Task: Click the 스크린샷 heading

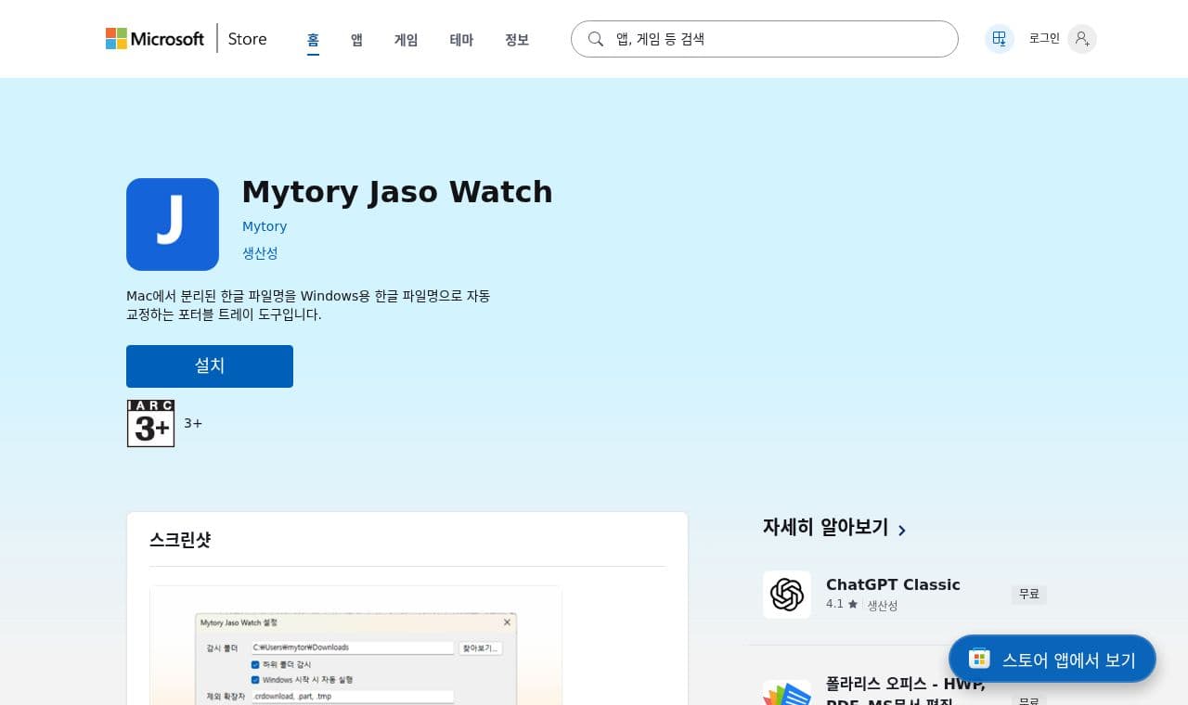Action: 180,540
